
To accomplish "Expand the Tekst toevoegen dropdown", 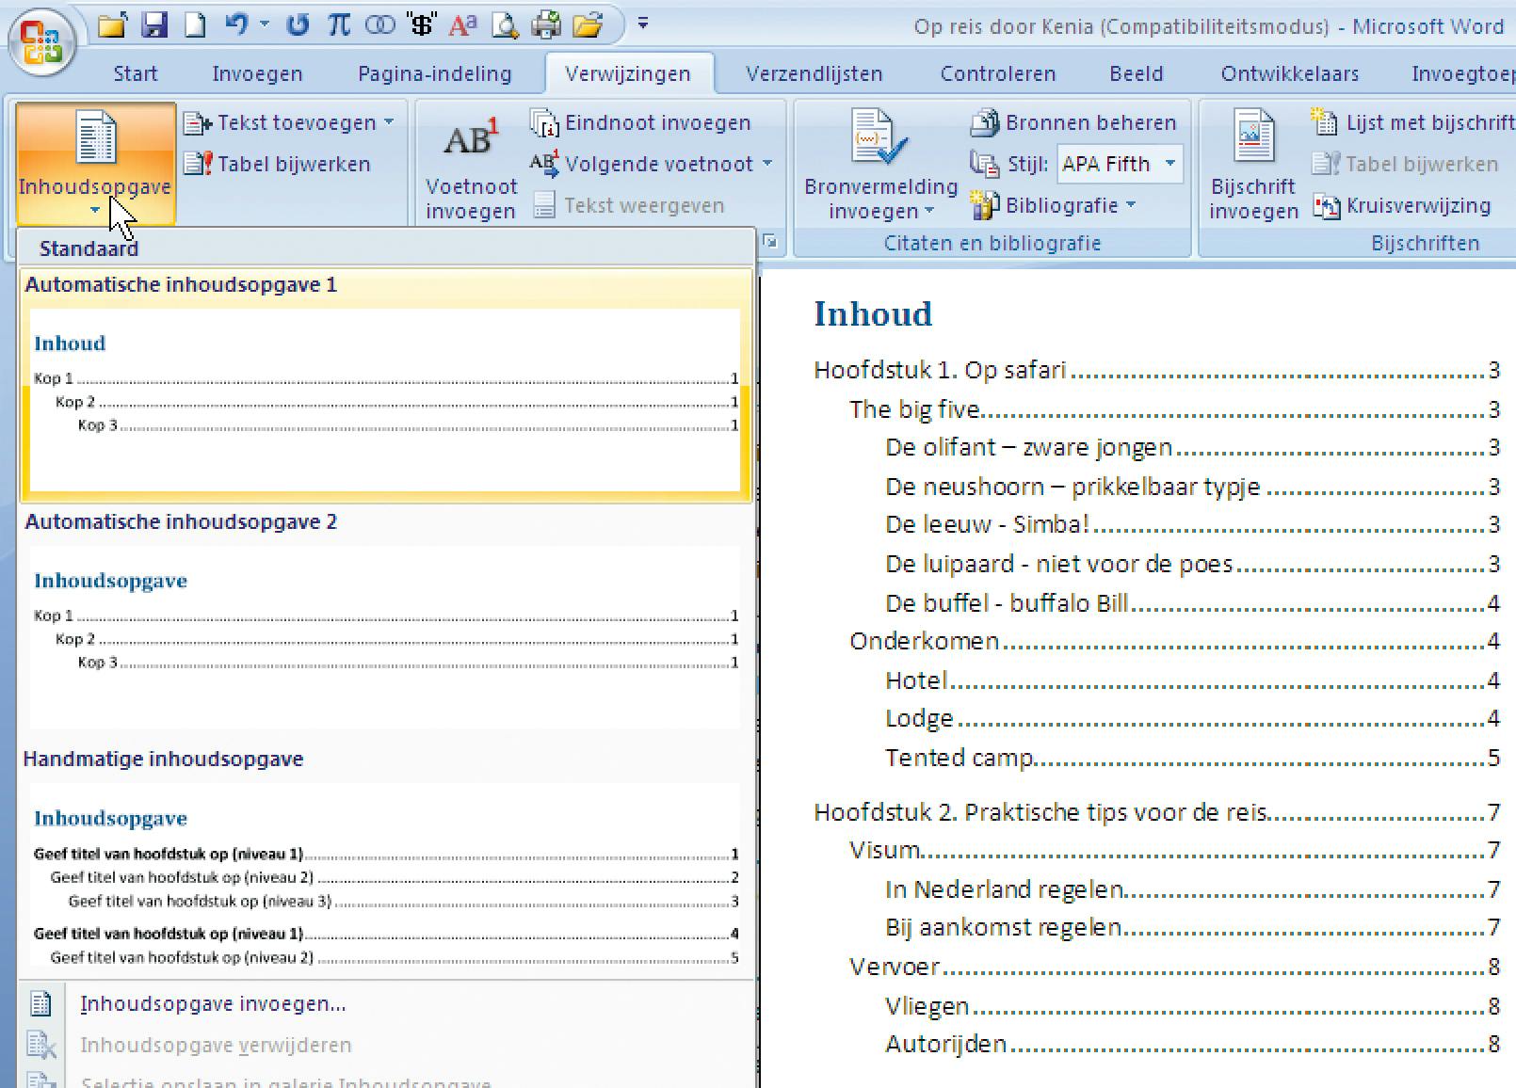I will click(x=389, y=122).
